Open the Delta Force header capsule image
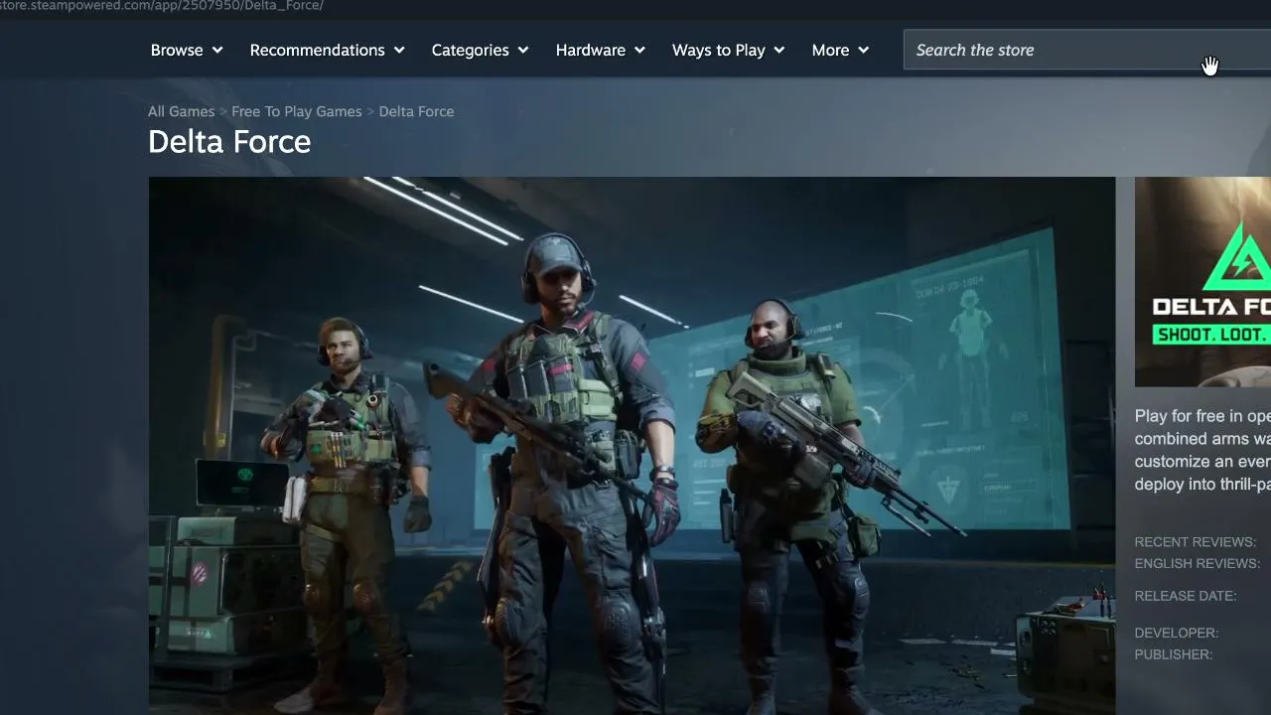The image size is (1271, 715). pyautogui.click(x=1202, y=282)
